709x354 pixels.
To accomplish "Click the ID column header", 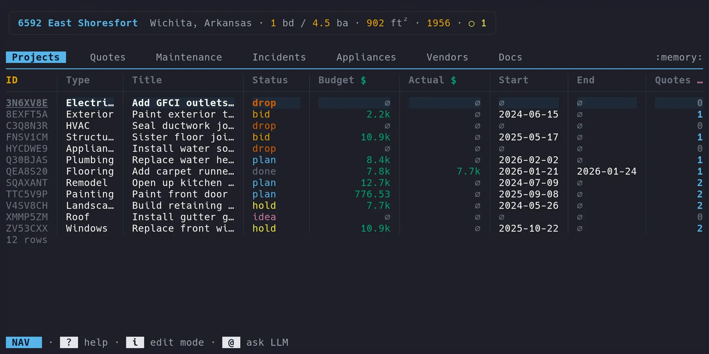I will 12,80.
